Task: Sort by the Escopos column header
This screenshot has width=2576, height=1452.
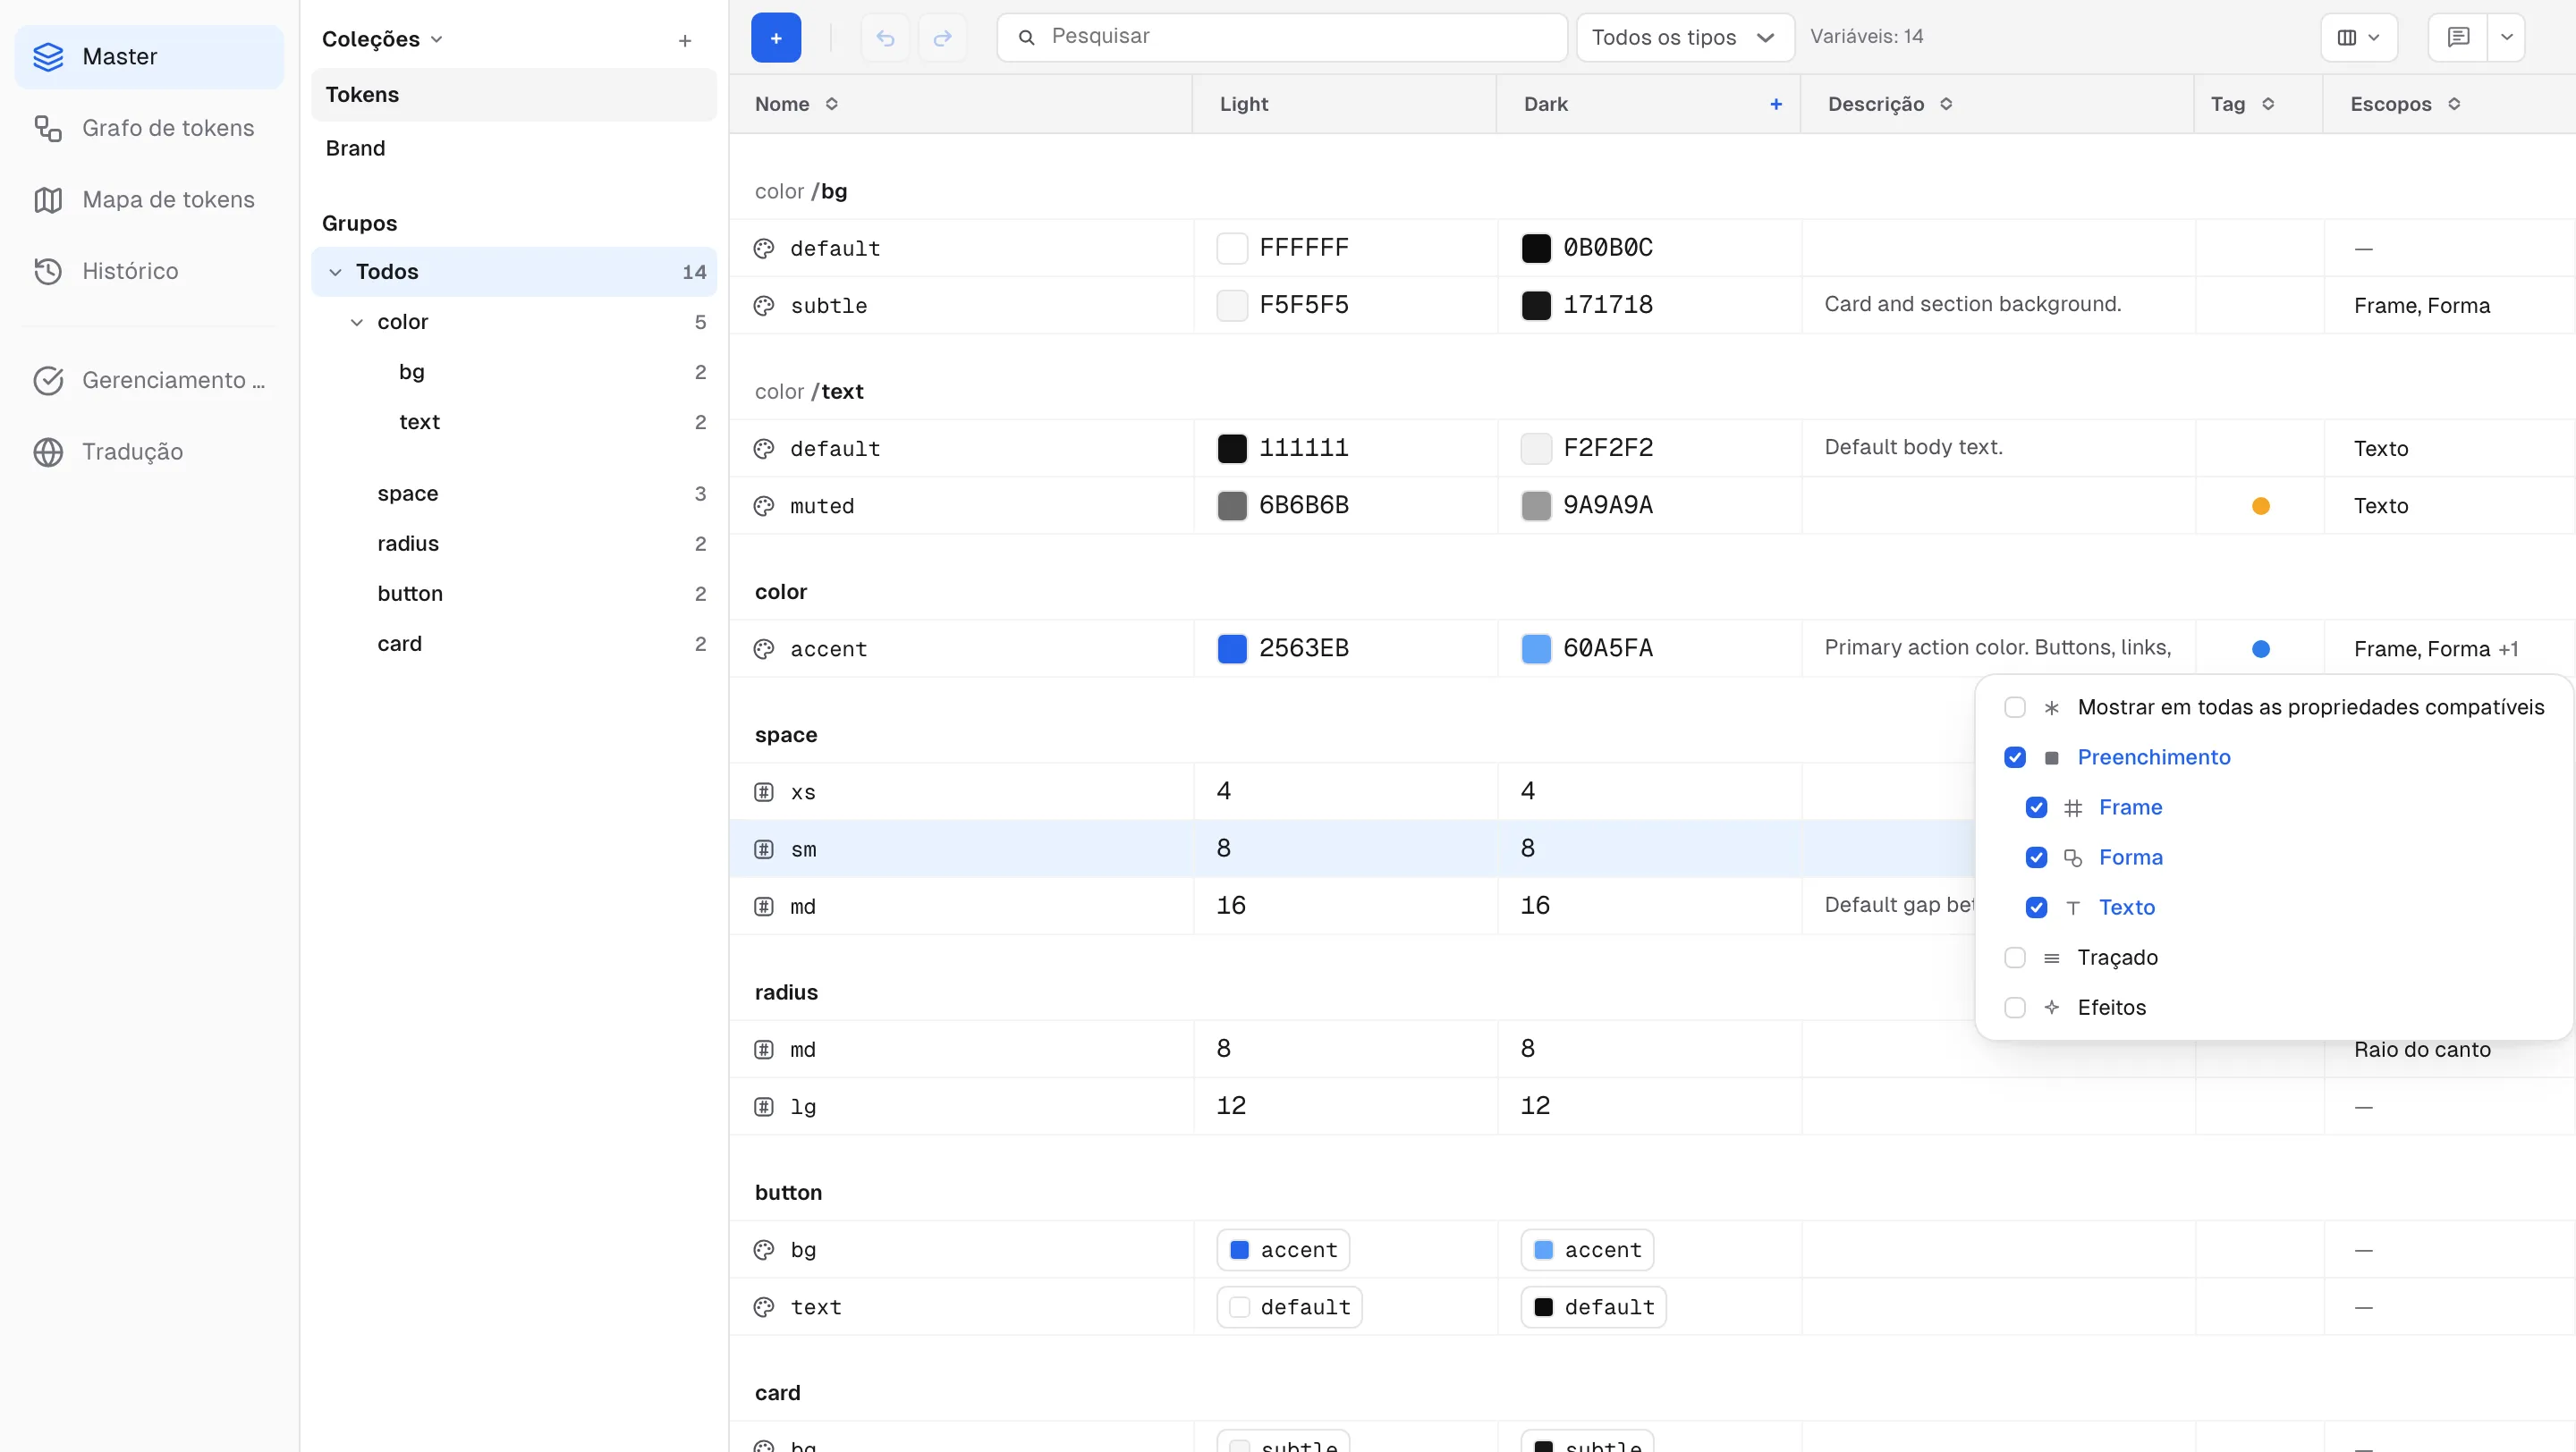Action: 2405,104
